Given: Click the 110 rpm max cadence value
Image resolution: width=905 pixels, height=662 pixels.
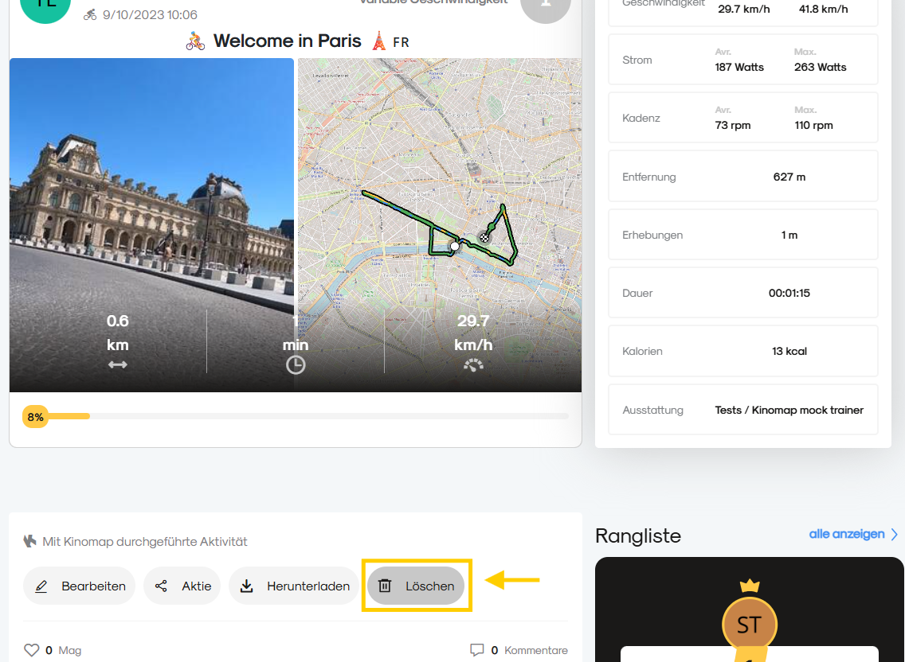Looking at the screenshot, I should [x=813, y=125].
